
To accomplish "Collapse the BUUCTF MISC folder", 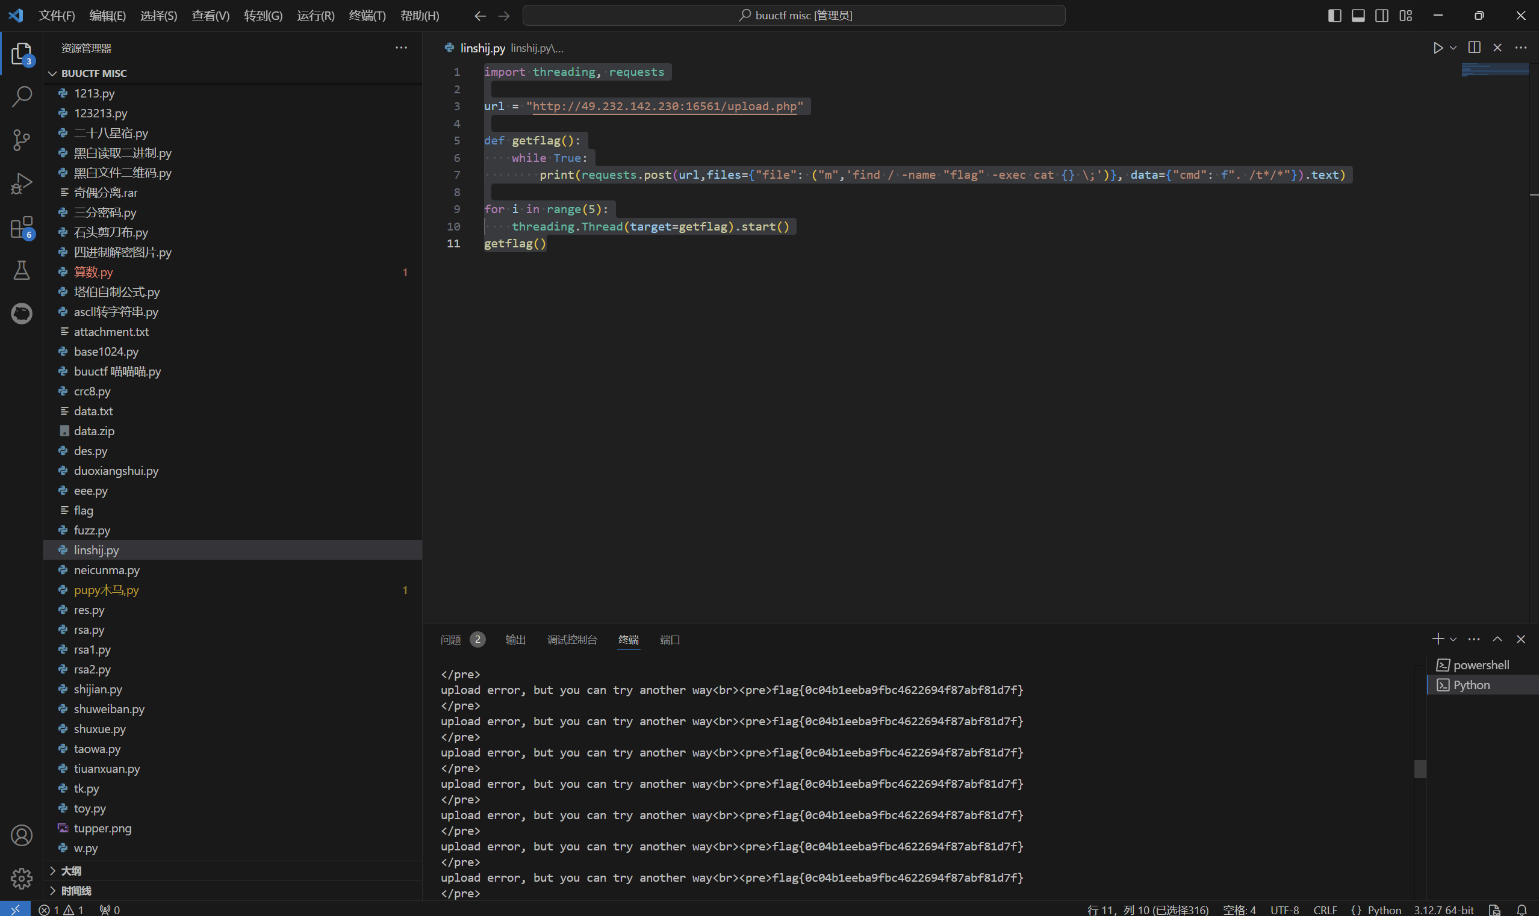I will coord(233,73).
